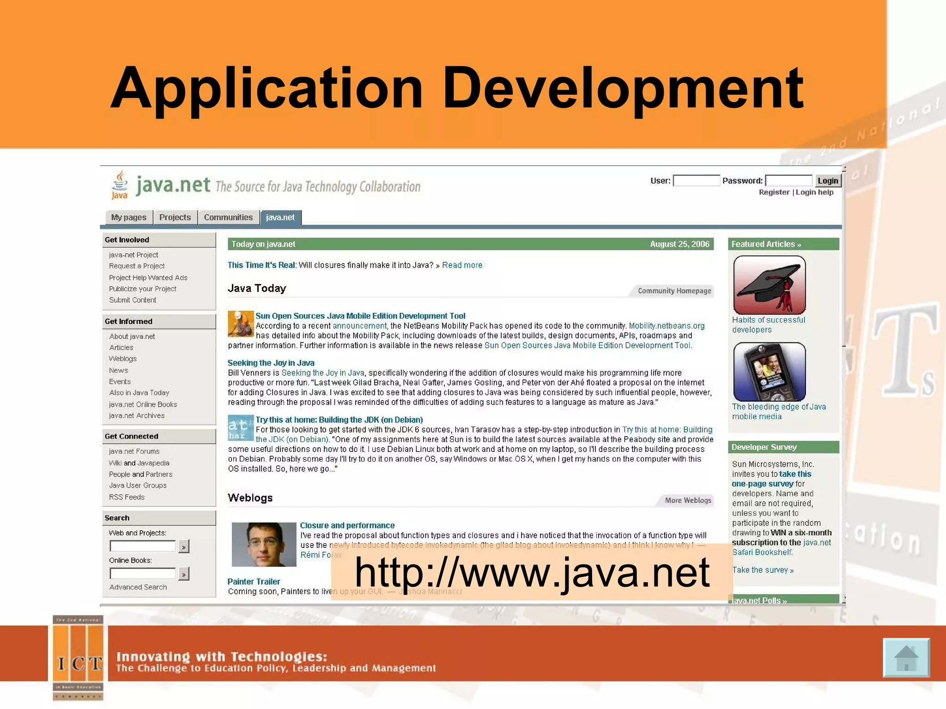Viewport: 946px width, 709px height.
Task: Open the graduation cap article thumbnail
Action: click(769, 285)
